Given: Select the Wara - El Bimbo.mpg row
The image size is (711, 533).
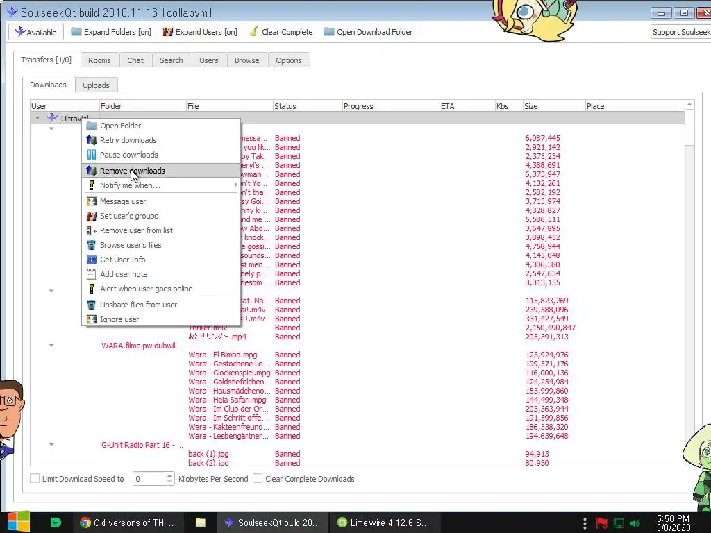Looking at the screenshot, I should click(x=358, y=355).
